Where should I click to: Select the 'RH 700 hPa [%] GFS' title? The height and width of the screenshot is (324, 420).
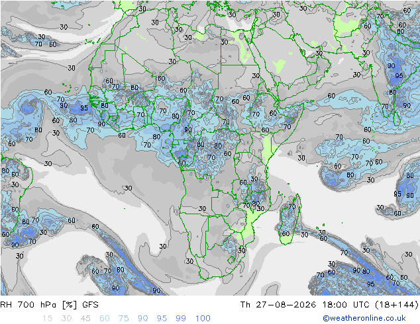click(x=49, y=304)
